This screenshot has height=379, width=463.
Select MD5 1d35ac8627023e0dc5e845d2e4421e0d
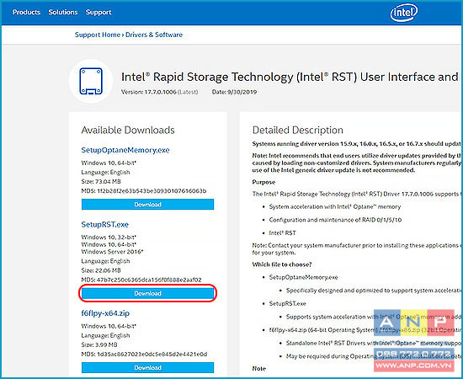pos(144,354)
